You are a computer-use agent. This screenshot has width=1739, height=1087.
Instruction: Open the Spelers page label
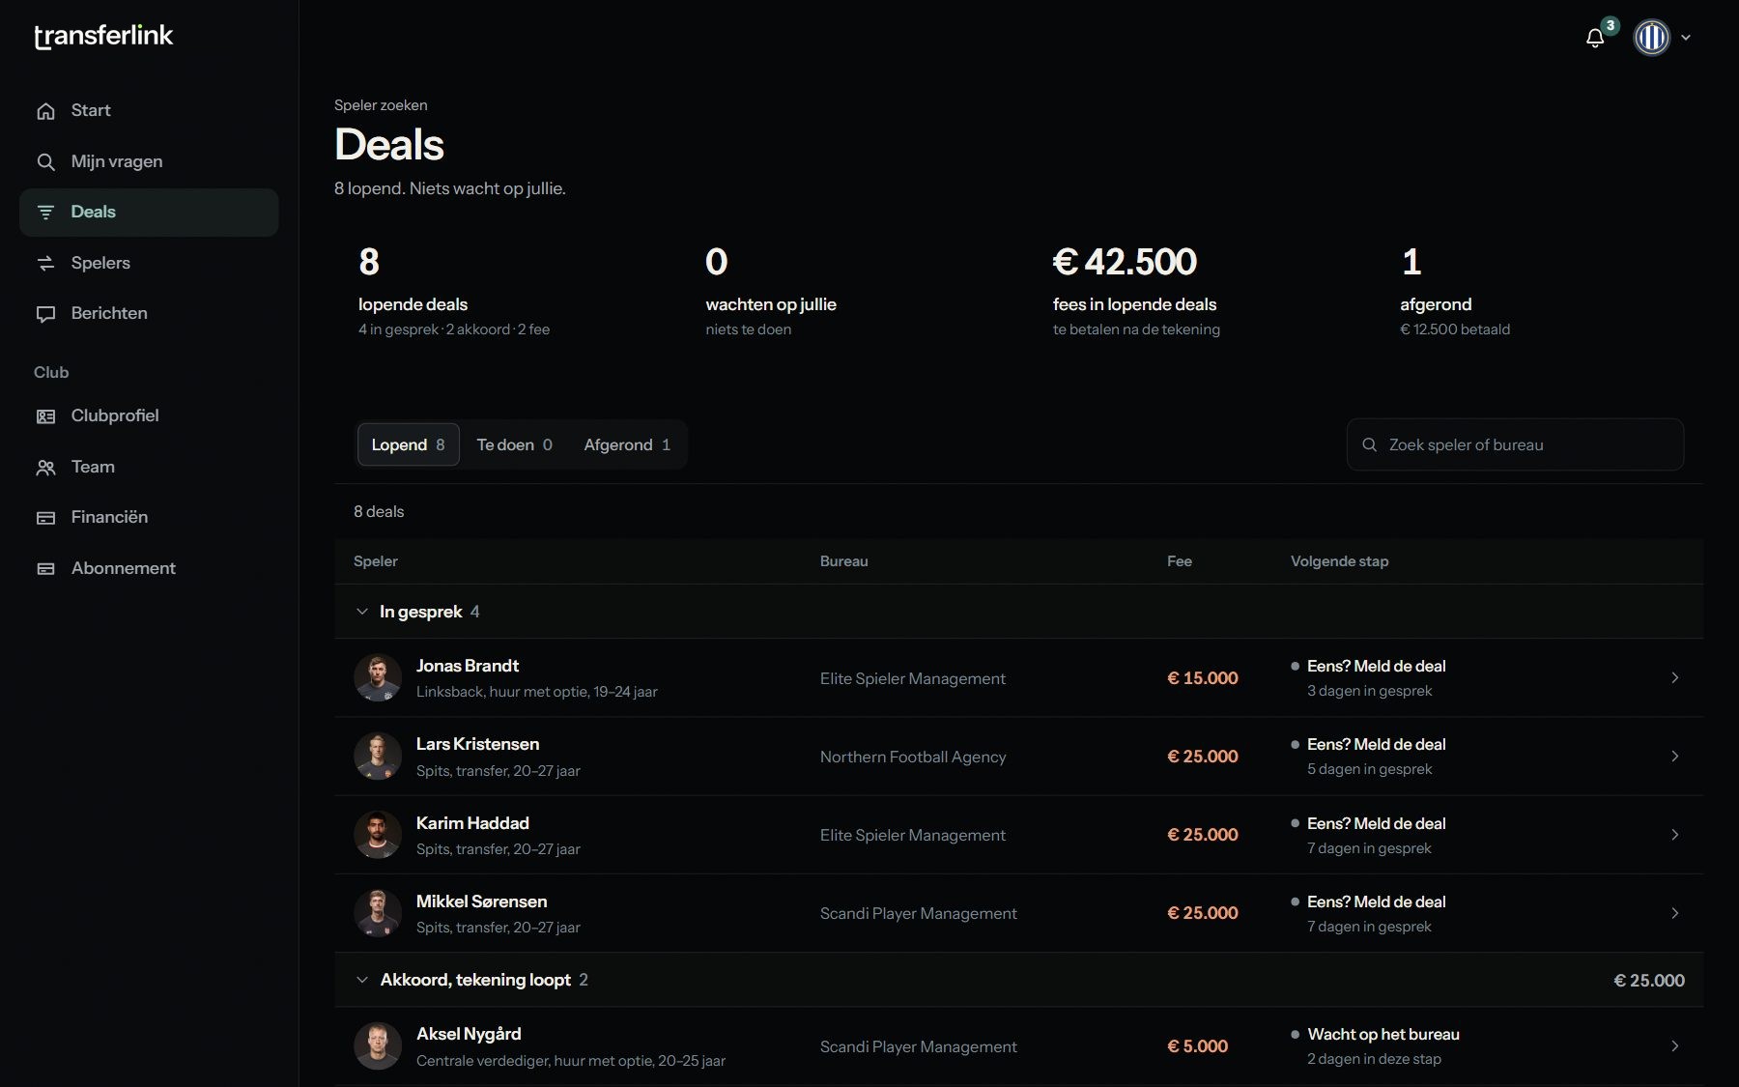click(100, 263)
